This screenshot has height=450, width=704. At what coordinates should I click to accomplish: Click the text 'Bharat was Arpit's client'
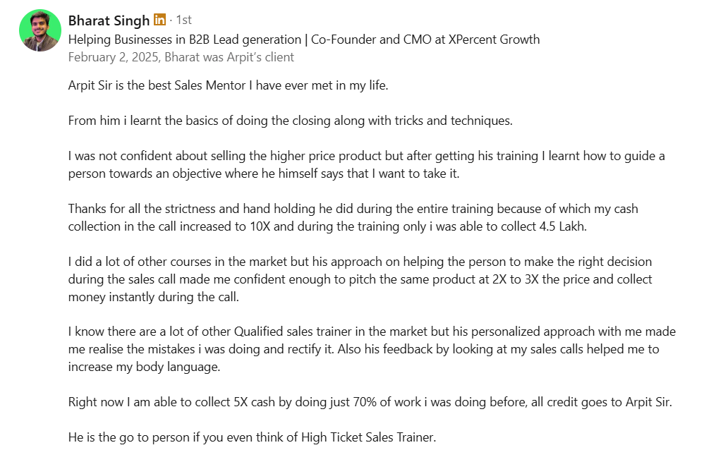[x=229, y=57]
